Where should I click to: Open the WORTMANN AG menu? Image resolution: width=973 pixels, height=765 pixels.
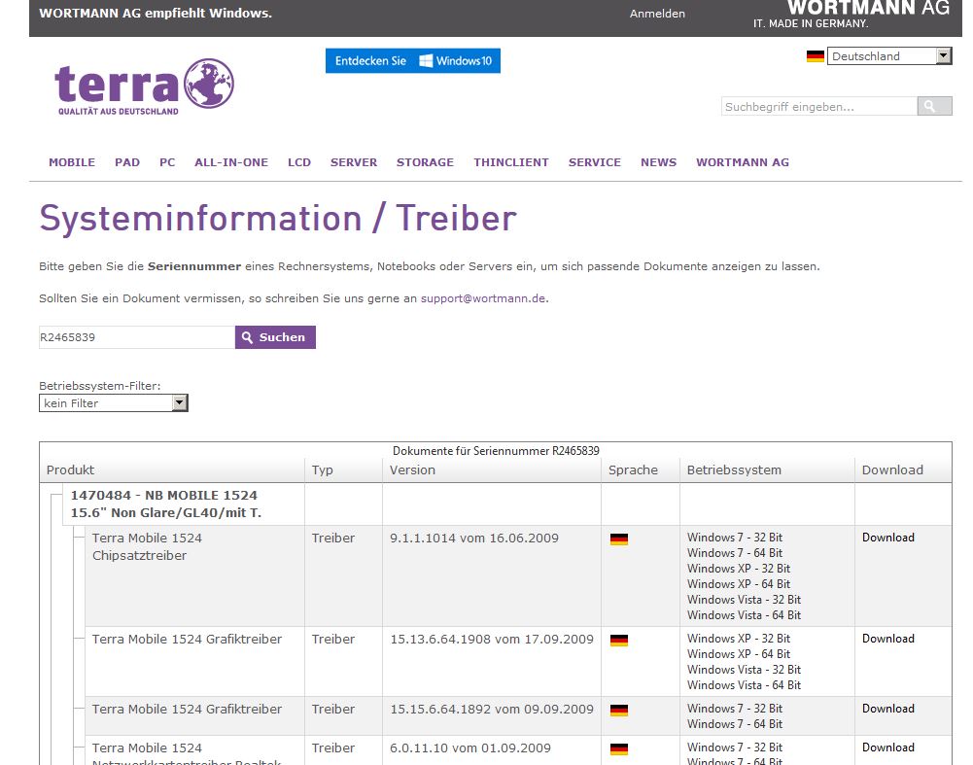pyautogui.click(x=743, y=162)
